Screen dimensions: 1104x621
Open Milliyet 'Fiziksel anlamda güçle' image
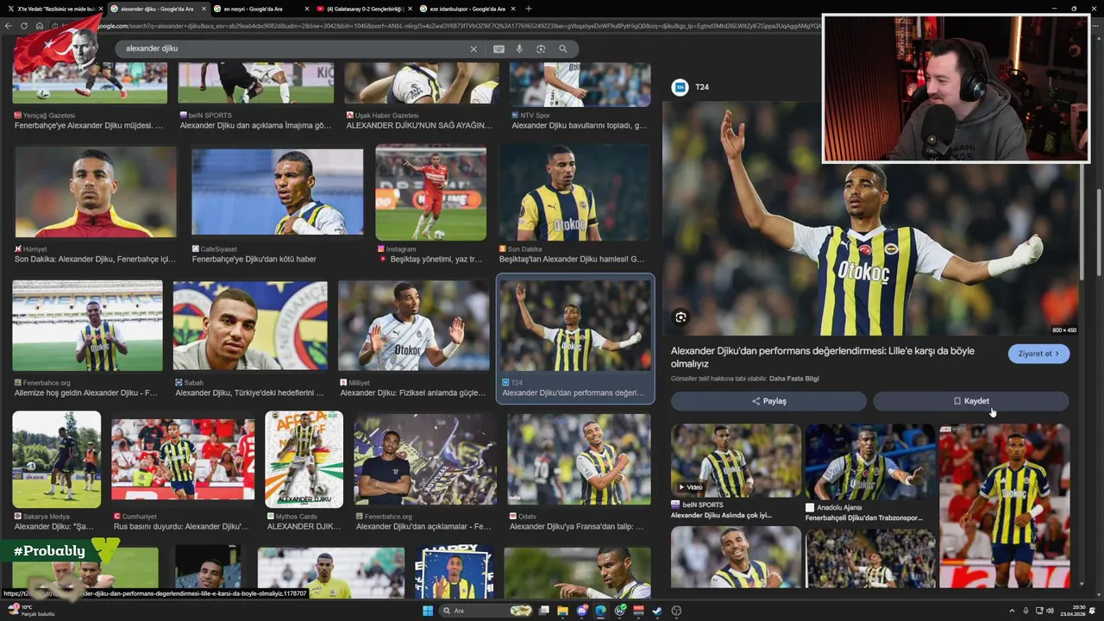413,326
